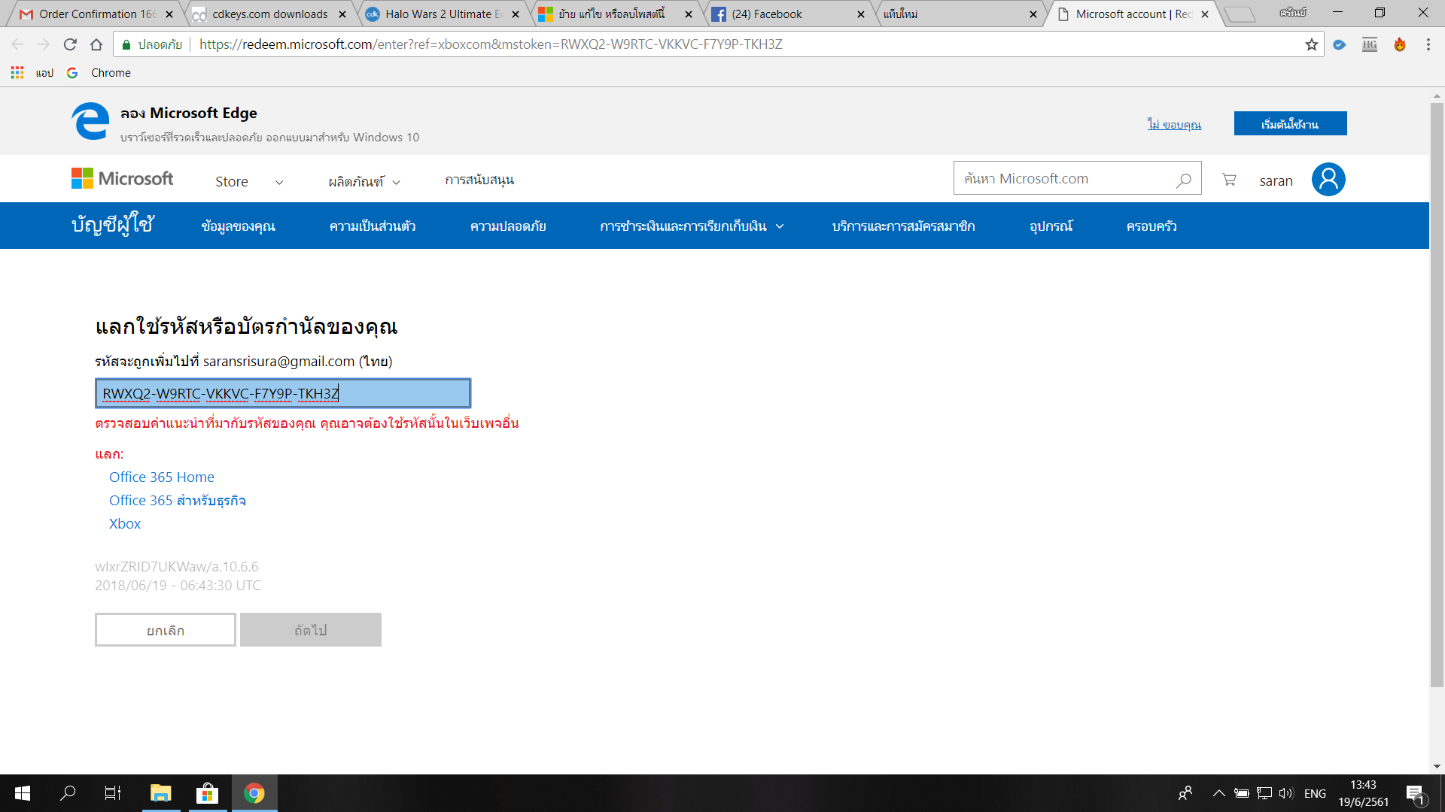Reload the page with the refresh icon
This screenshot has width=1445, height=812.
pyautogui.click(x=70, y=44)
